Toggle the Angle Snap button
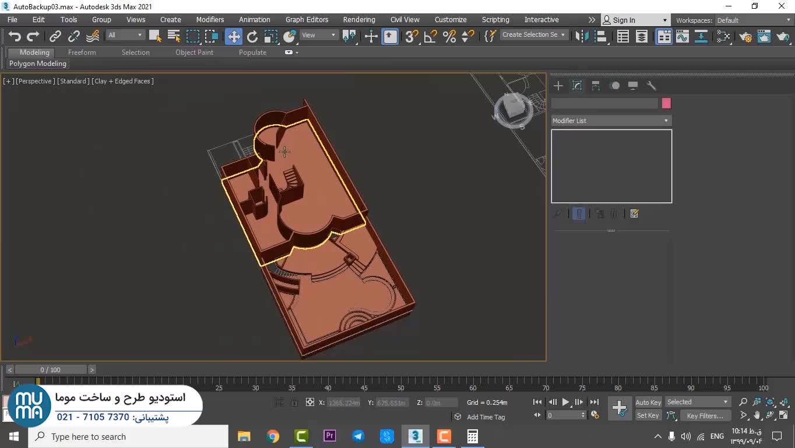 431,37
